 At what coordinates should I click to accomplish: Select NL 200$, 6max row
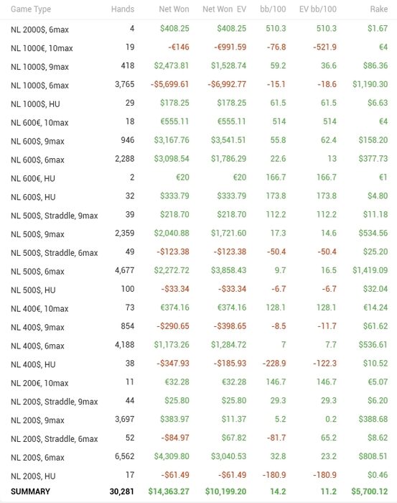click(x=199, y=457)
